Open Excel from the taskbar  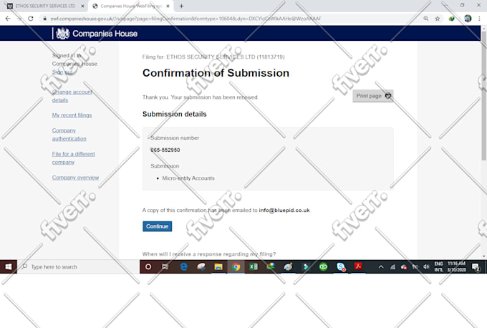point(254,267)
